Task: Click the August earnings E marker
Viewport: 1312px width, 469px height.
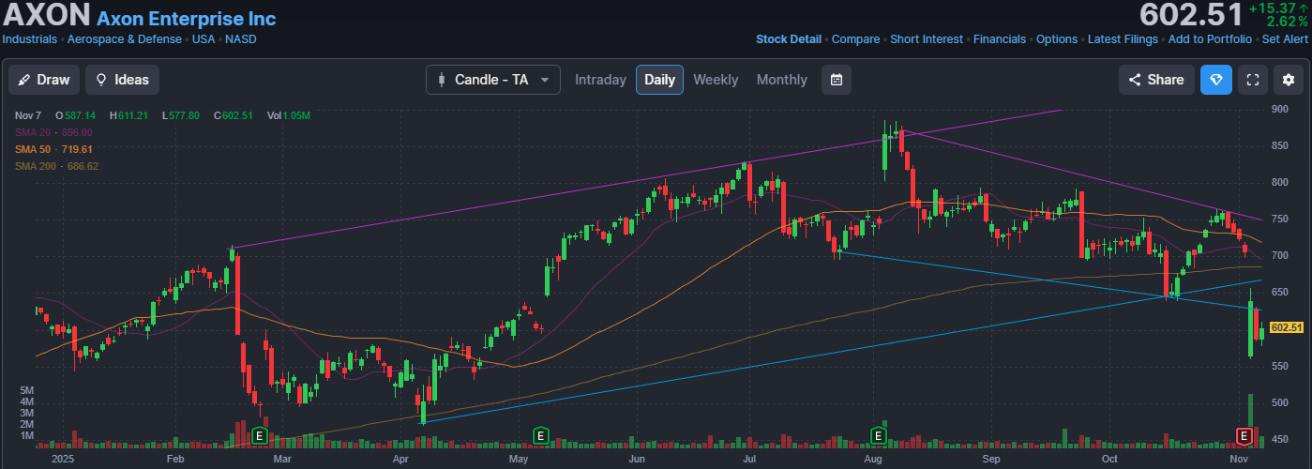Action: point(879,435)
